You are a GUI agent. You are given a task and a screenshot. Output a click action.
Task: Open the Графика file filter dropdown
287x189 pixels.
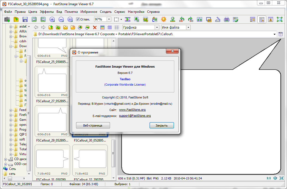tap(157, 27)
